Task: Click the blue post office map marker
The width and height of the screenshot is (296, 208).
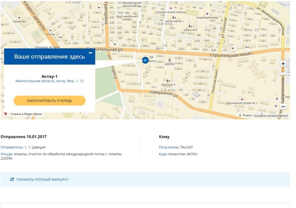Action: coord(145,60)
